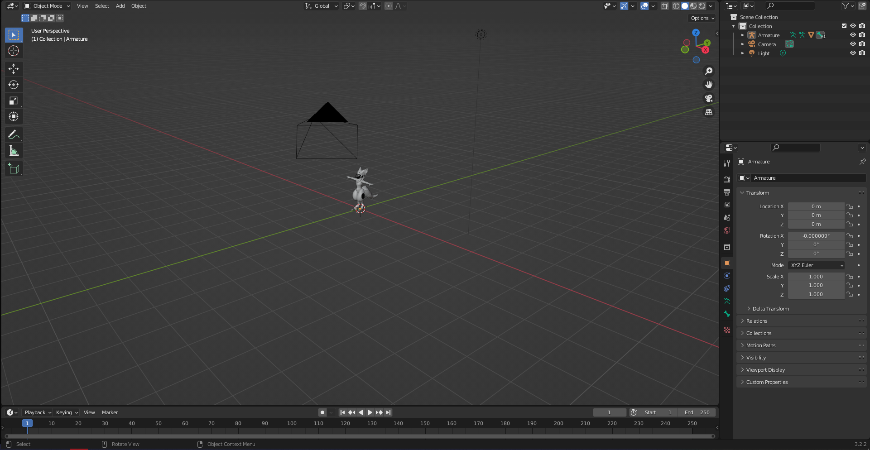Hide Armature in viewport via eye icon

(853, 35)
